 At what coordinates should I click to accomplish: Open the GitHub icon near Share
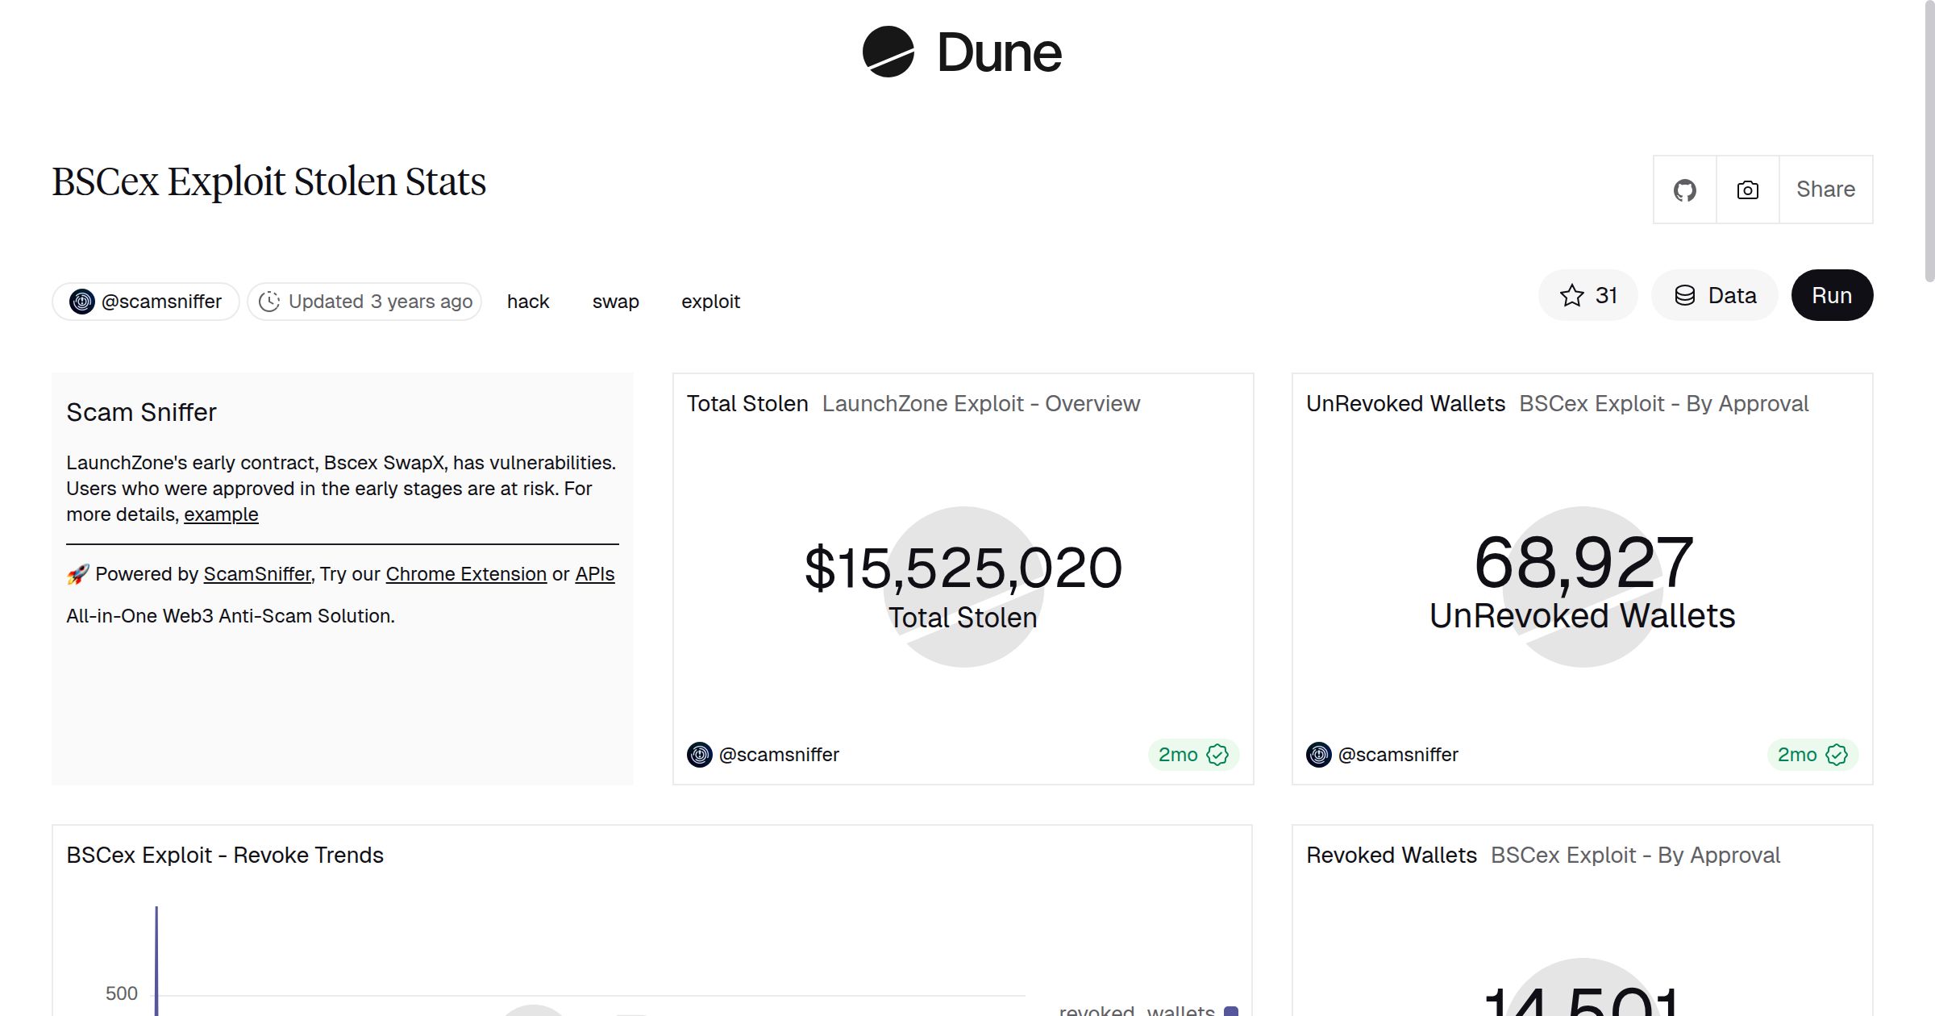(x=1685, y=189)
